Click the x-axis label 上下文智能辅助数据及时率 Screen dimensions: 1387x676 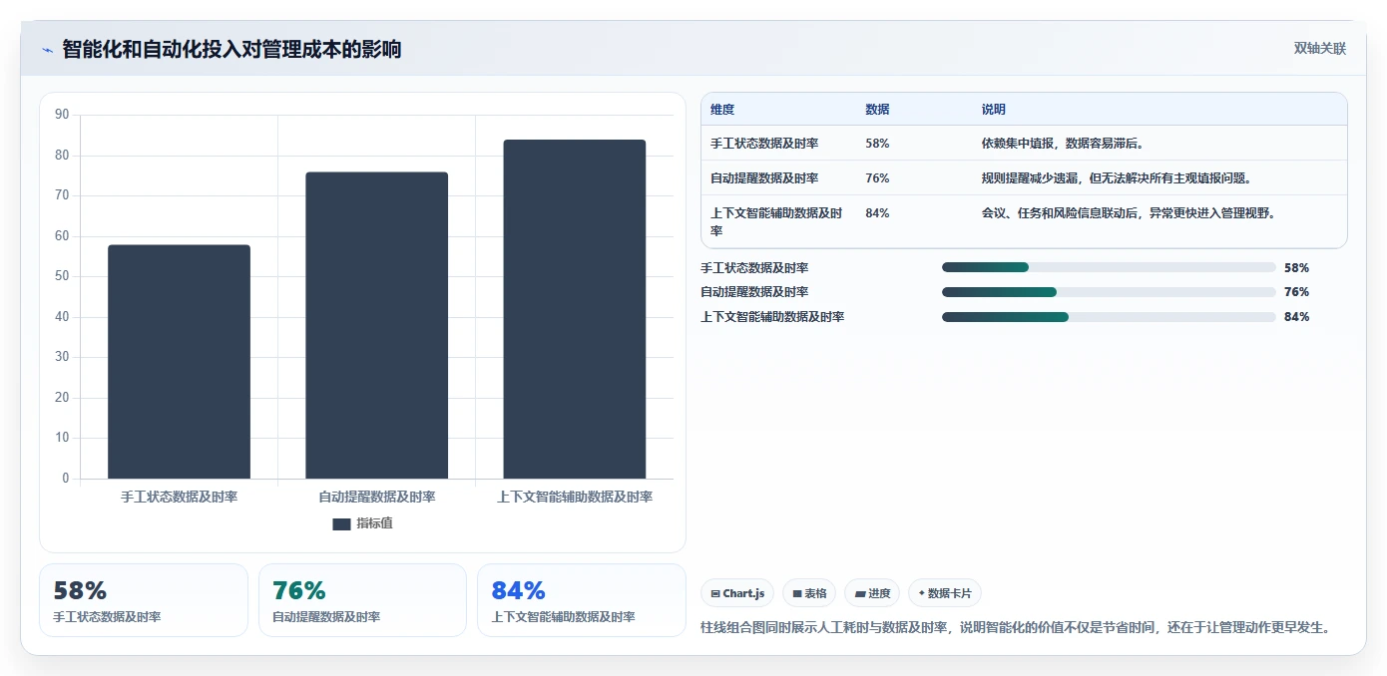point(575,497)
